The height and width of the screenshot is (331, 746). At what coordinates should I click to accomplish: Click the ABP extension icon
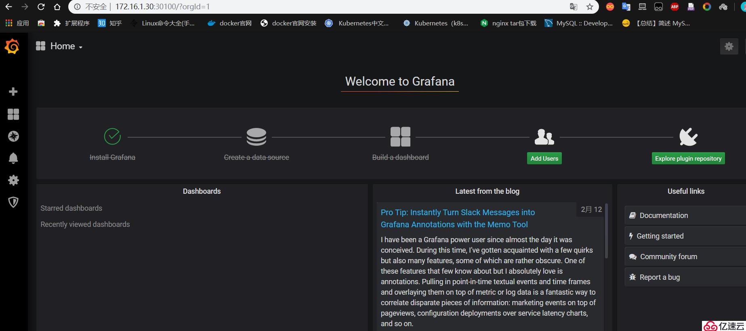point(675,7)
